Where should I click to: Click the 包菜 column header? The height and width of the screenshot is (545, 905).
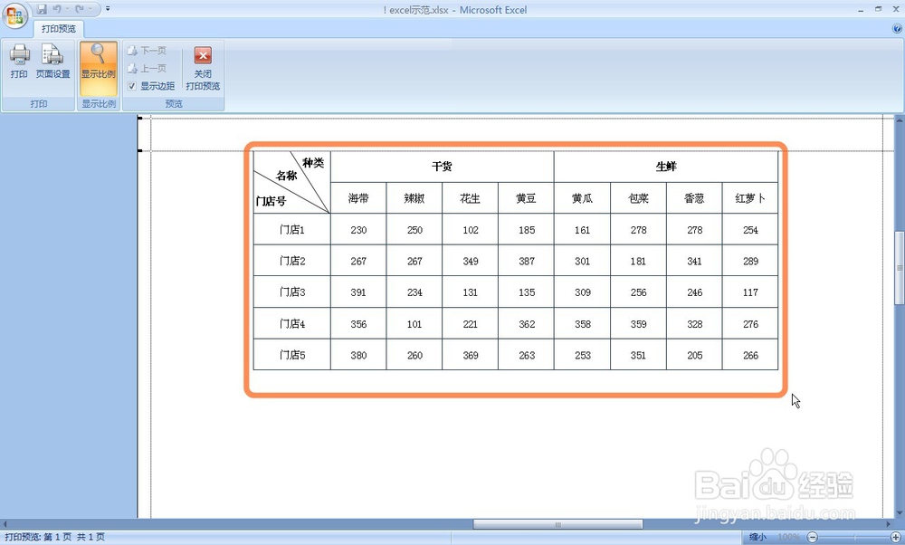638,198
